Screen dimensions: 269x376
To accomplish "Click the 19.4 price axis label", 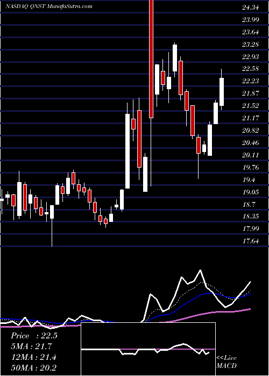I will 249,180.
